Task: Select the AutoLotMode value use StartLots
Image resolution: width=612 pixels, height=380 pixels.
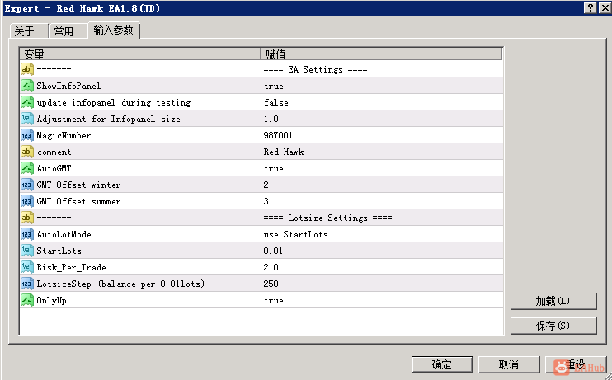Action: tap(296, 234)
